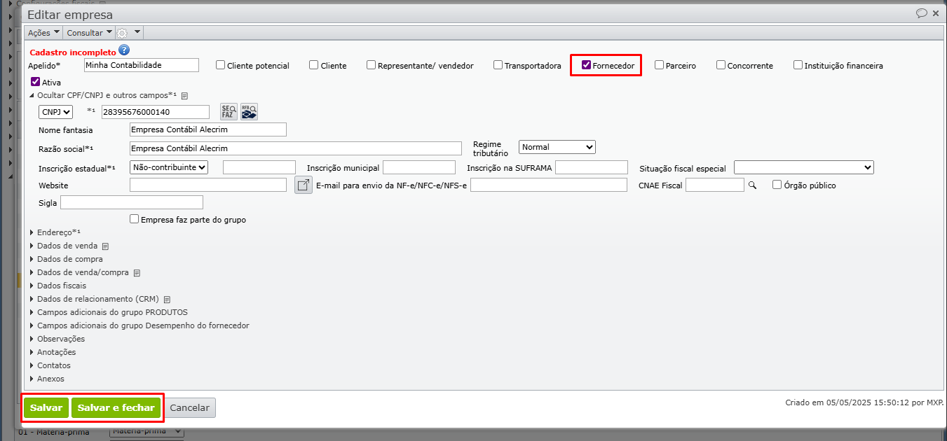The image size is (947, 441).
Task: Click the CNPJ number field
Action: [x=155, y=112]
